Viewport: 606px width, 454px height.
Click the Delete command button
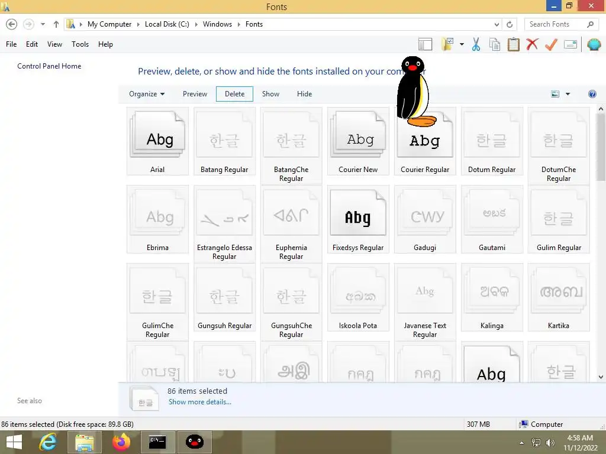tap(234, 94)
